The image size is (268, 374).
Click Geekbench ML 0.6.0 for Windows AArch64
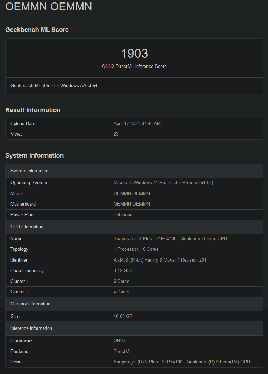click(x=54, y=86)
